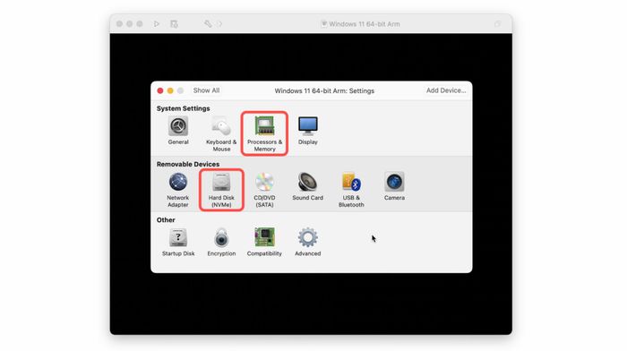627x351 pixels.
Task: Open Startup Disk settings
Action: click(178, 243)
